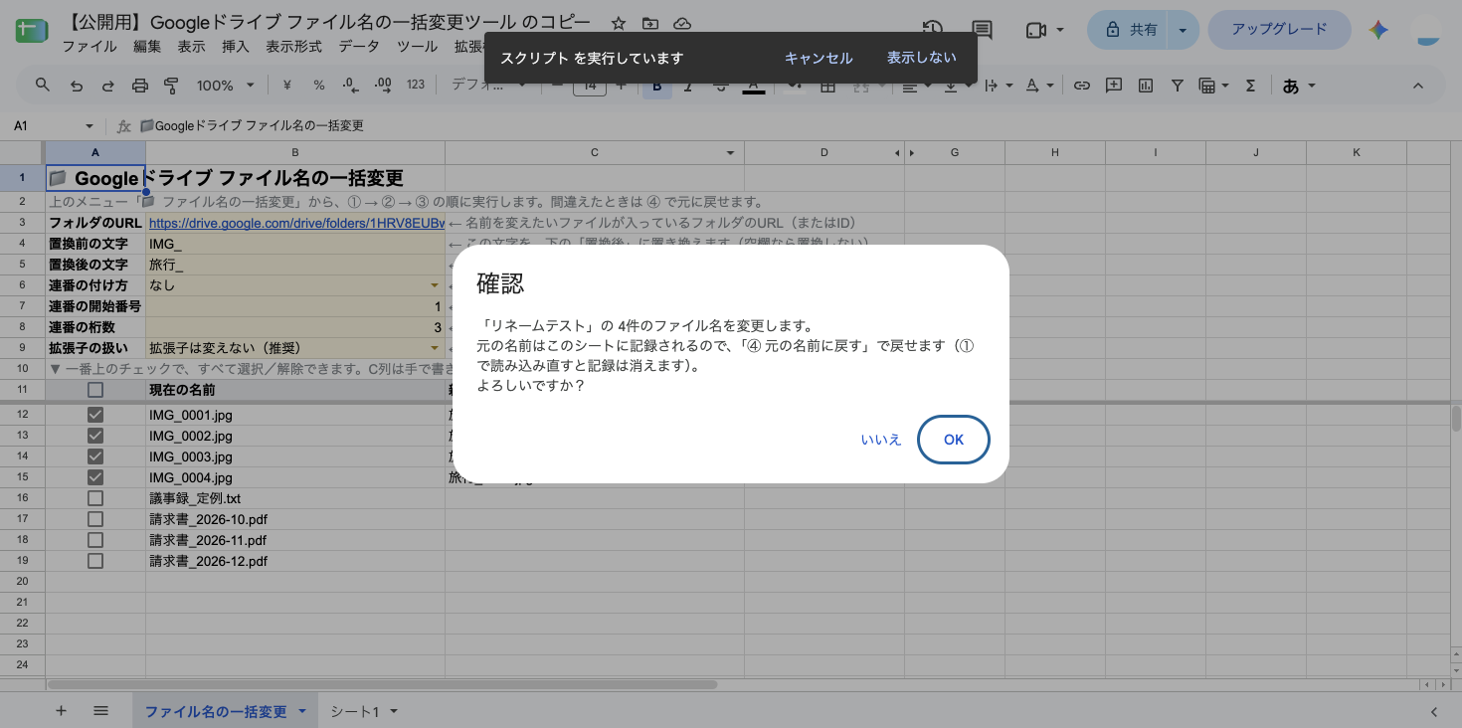The width and height of the screenshot is (1462, 728).
Task: Open the Meet camera dropdown arrow
Action: (1061, 30)
